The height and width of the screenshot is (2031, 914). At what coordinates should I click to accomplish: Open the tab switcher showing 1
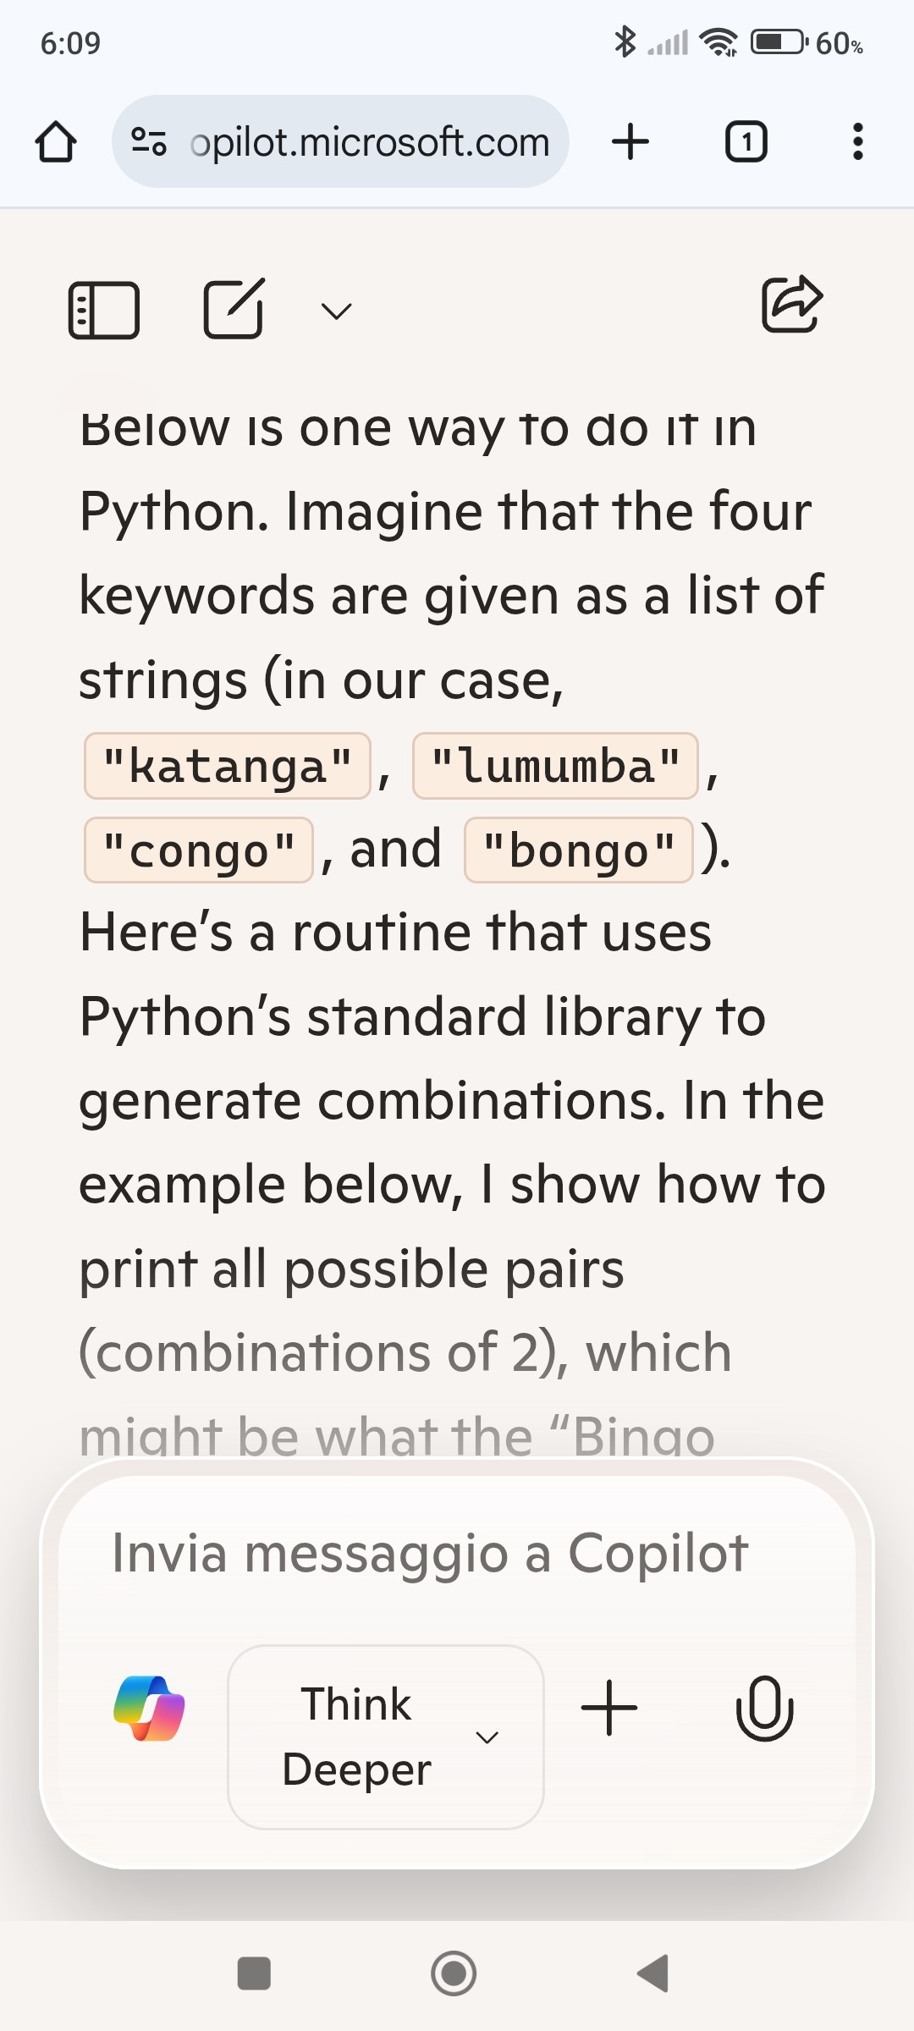coord(746,141)
